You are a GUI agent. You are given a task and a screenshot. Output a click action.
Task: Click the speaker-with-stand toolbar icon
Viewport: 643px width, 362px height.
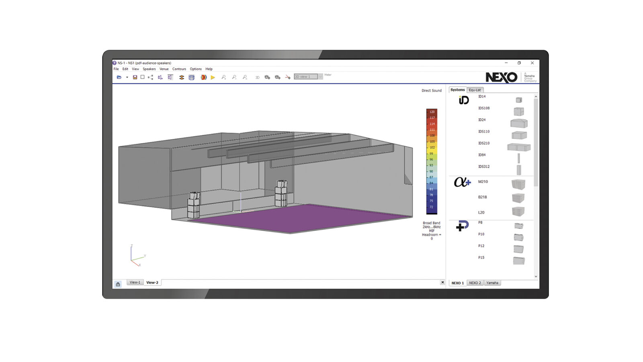(160, 77)
